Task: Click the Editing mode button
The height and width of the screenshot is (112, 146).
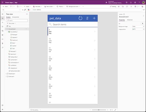Action: (113, 6)
